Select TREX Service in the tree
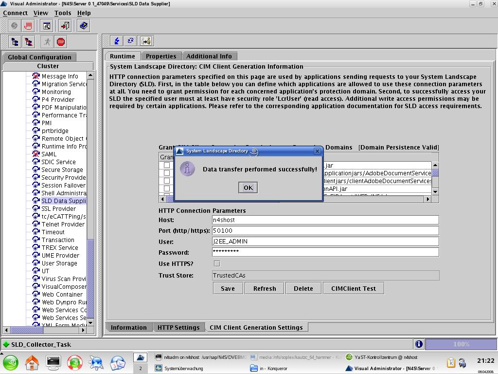The width and height of the screenshot is (498, 374). point(59,247)
